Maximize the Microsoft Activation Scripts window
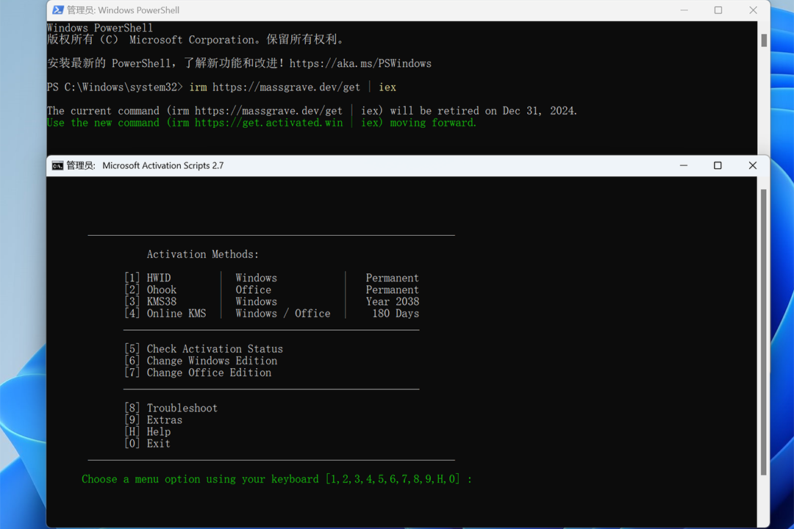The image size is (794, 529). point(718,165)
